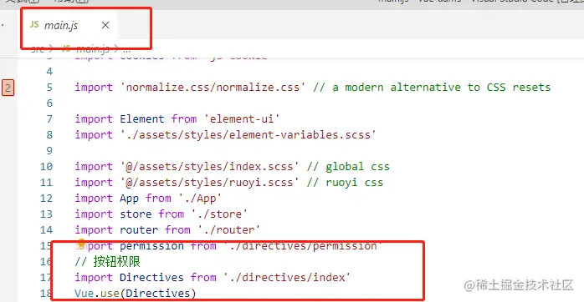Click the '// 按钮权限' comment
This screenshot has width=584, height=302.
point(107,261)
